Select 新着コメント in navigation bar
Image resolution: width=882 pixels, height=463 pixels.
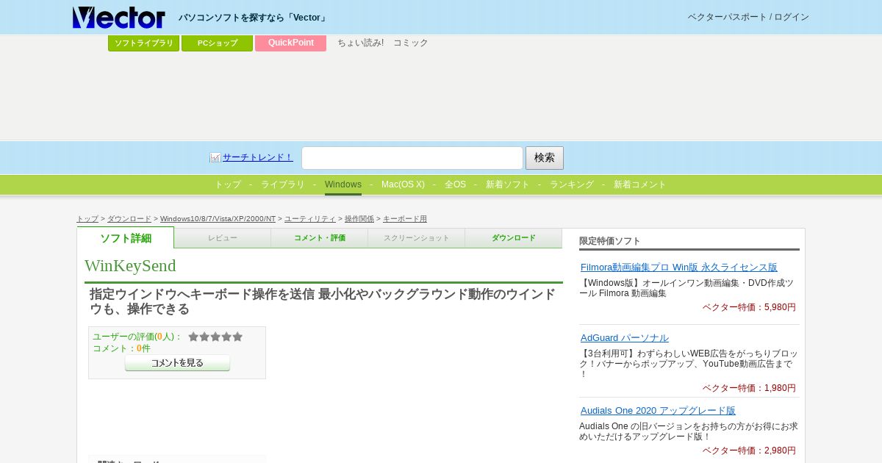pyautogui.click(x=640, y=184)
